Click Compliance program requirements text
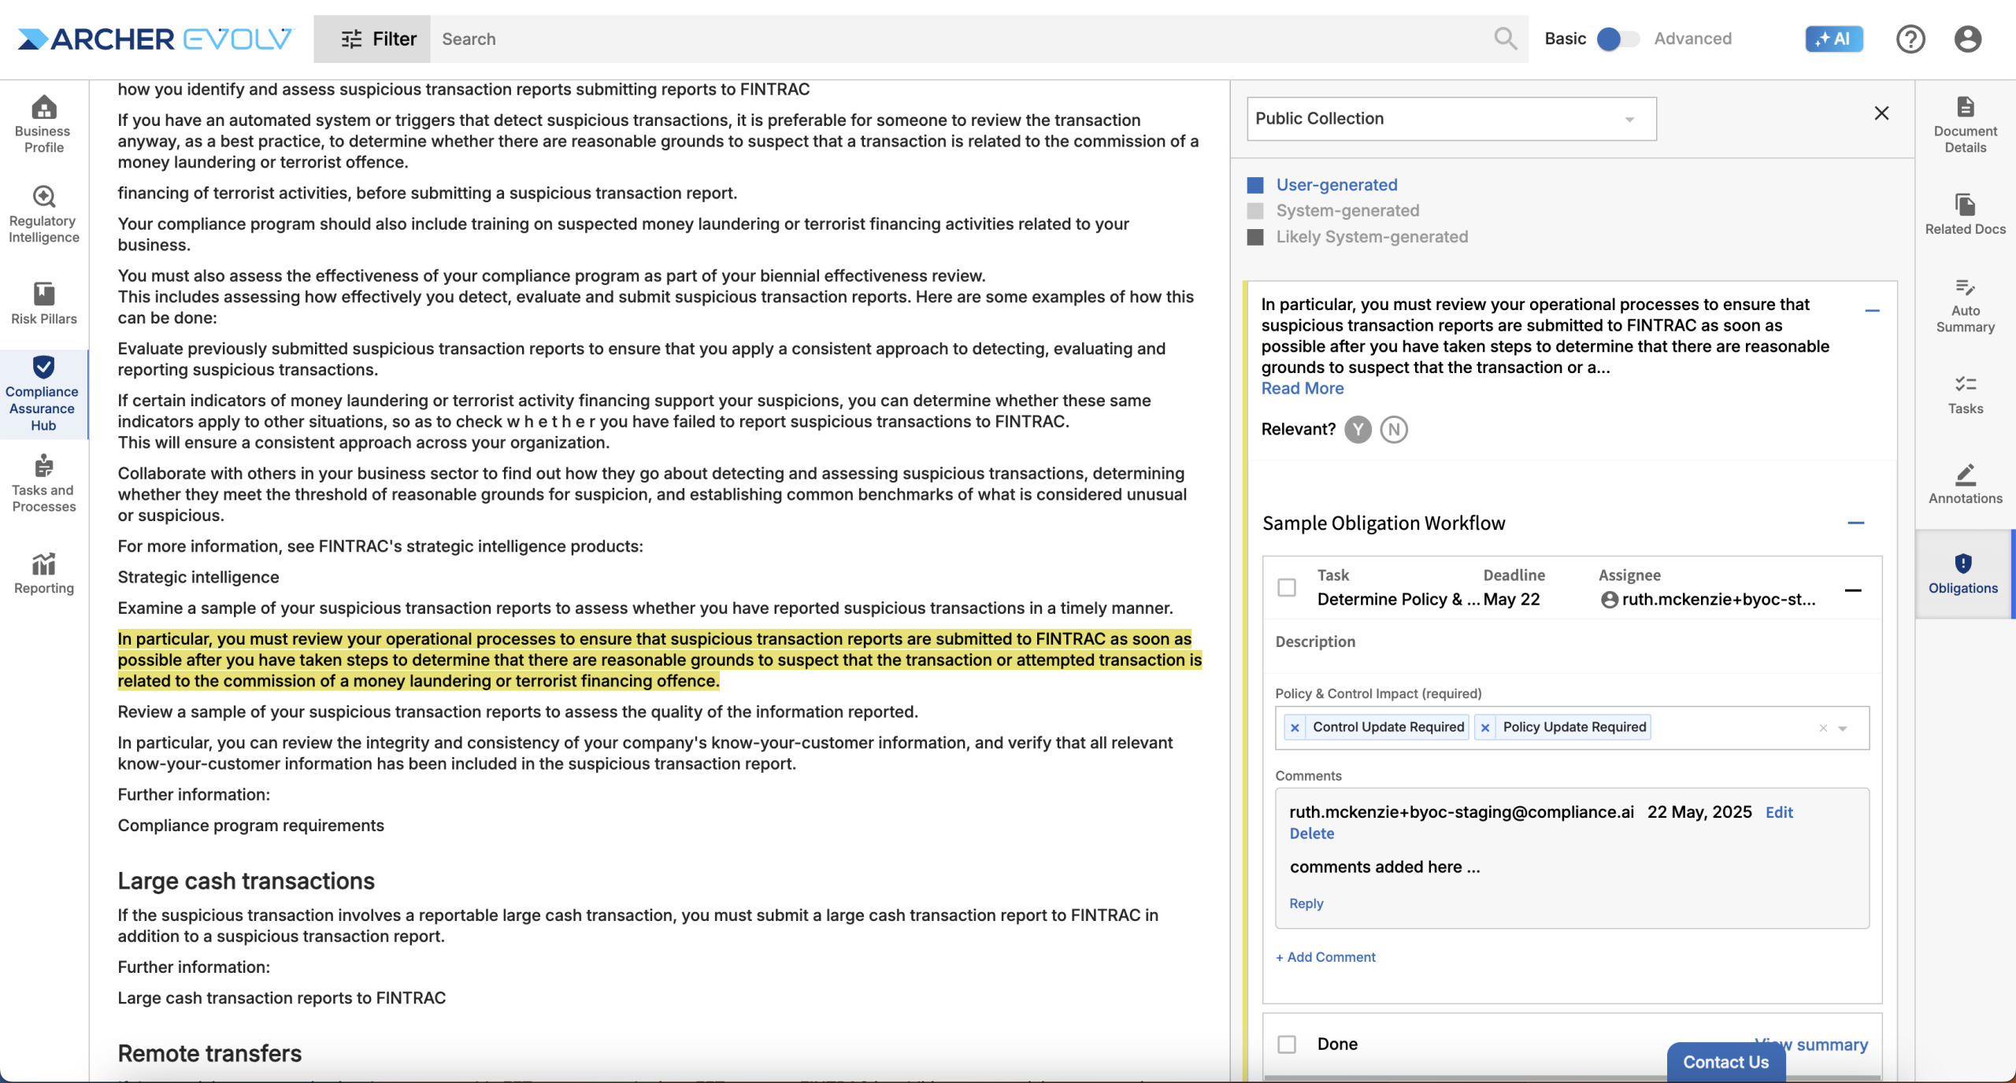Image resolution: width=2016 pixels, height=1083 pixels. (x=250, y=826)
